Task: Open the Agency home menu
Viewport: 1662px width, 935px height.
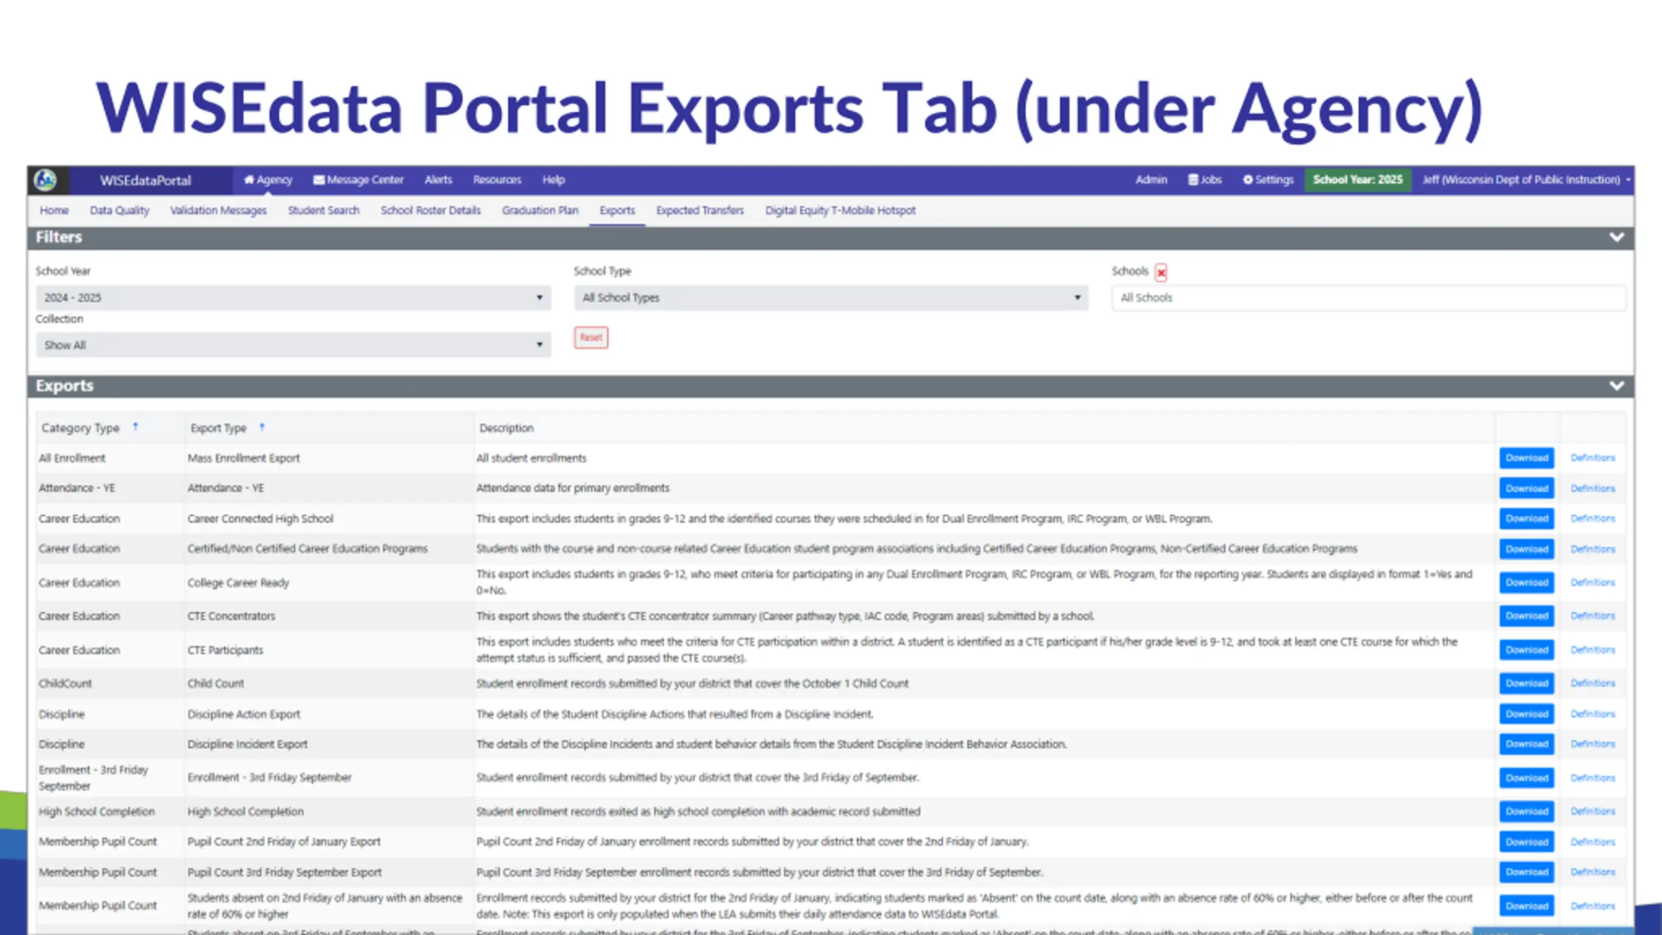Action: 267,180
